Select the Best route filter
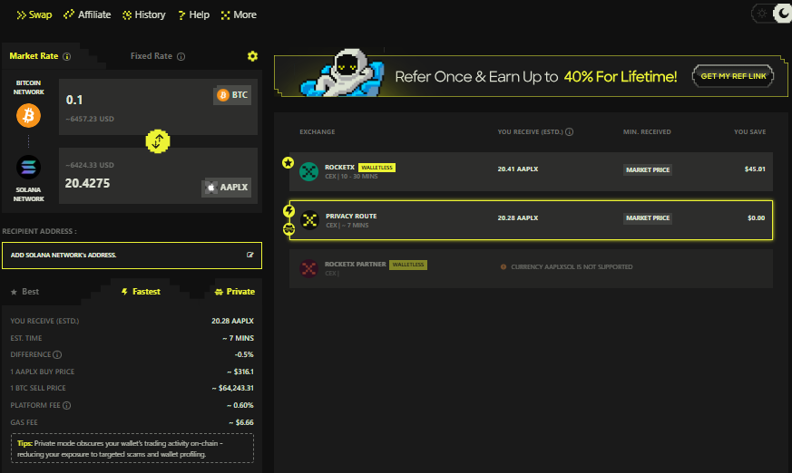 (24, 292)
